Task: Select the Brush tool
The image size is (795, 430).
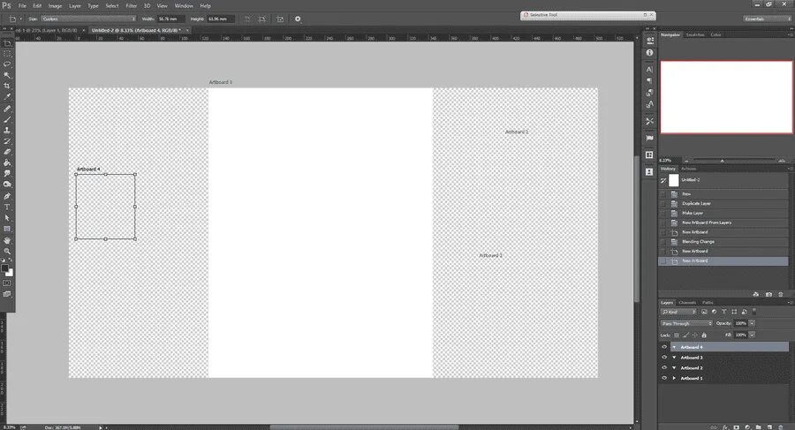Action: pyautogui.click(x=7, y=120)
